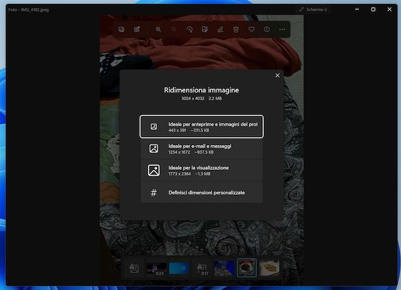Image resolution: width=401 pixels, height=290 pixels.
Task: Close the Ridimensiona immagine dialog
Action: [x=277, y=75]
